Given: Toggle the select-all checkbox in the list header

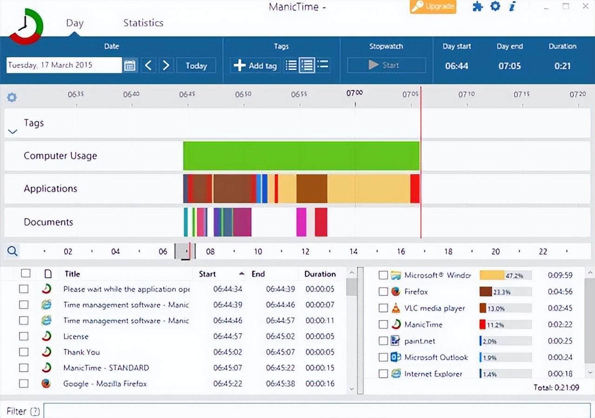Looking at the screenshot, I should coord(26,274).
